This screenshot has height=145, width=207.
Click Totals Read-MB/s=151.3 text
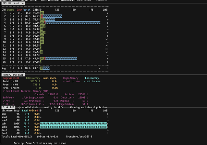tap(17, 137)
